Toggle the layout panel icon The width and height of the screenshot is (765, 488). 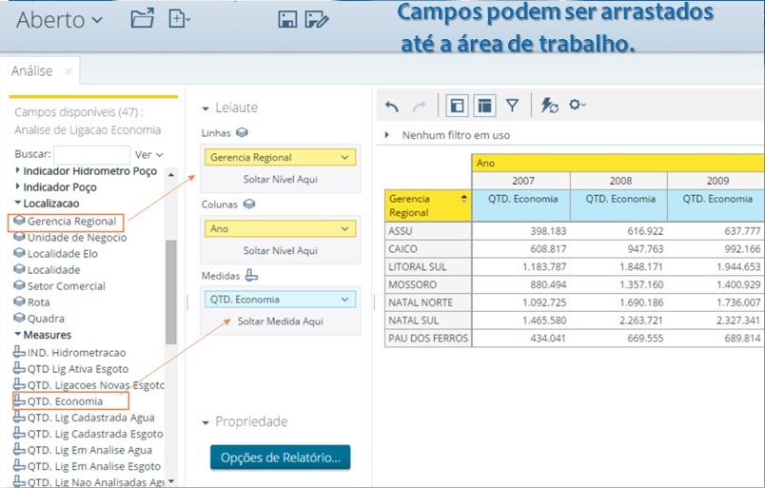click(484, 106)
